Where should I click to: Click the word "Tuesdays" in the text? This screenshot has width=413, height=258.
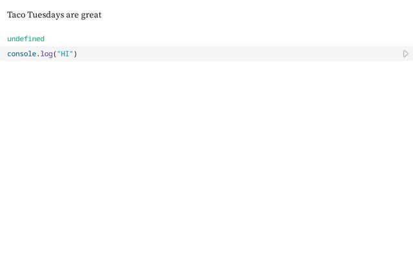(x=45, y=15)
